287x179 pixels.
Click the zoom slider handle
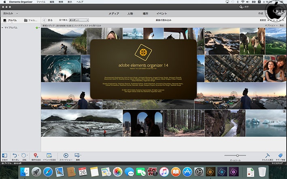pos(238,155)
